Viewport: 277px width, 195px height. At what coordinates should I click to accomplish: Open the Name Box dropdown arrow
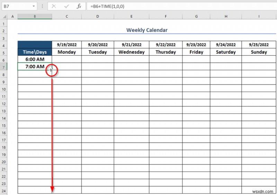(x=34, y=6)
